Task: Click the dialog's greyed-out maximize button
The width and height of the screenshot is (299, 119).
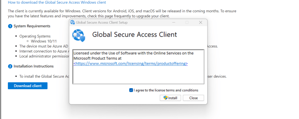Action: [187, 23]
